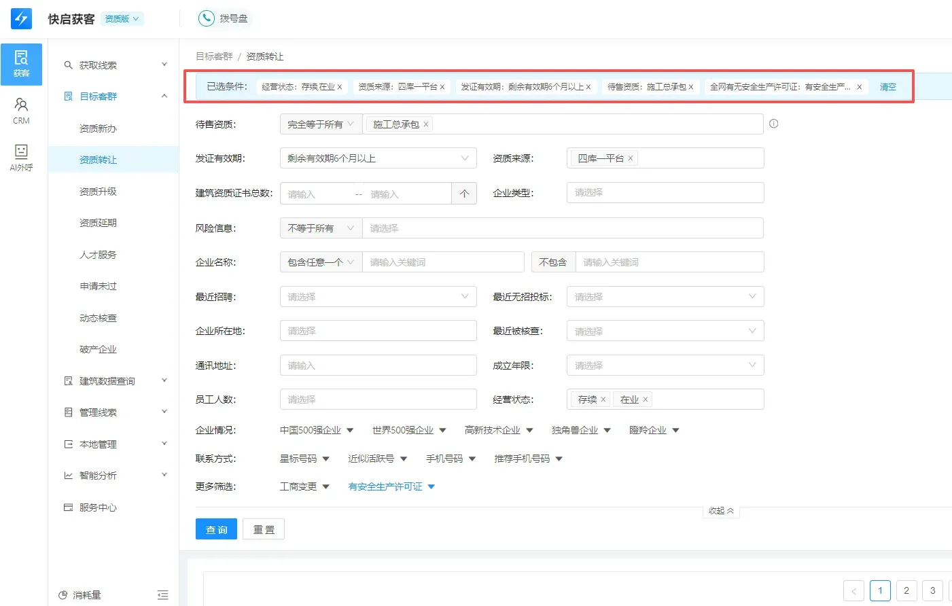Open the 包含任意一个 dropdown for 企业名称

[321, 262]
